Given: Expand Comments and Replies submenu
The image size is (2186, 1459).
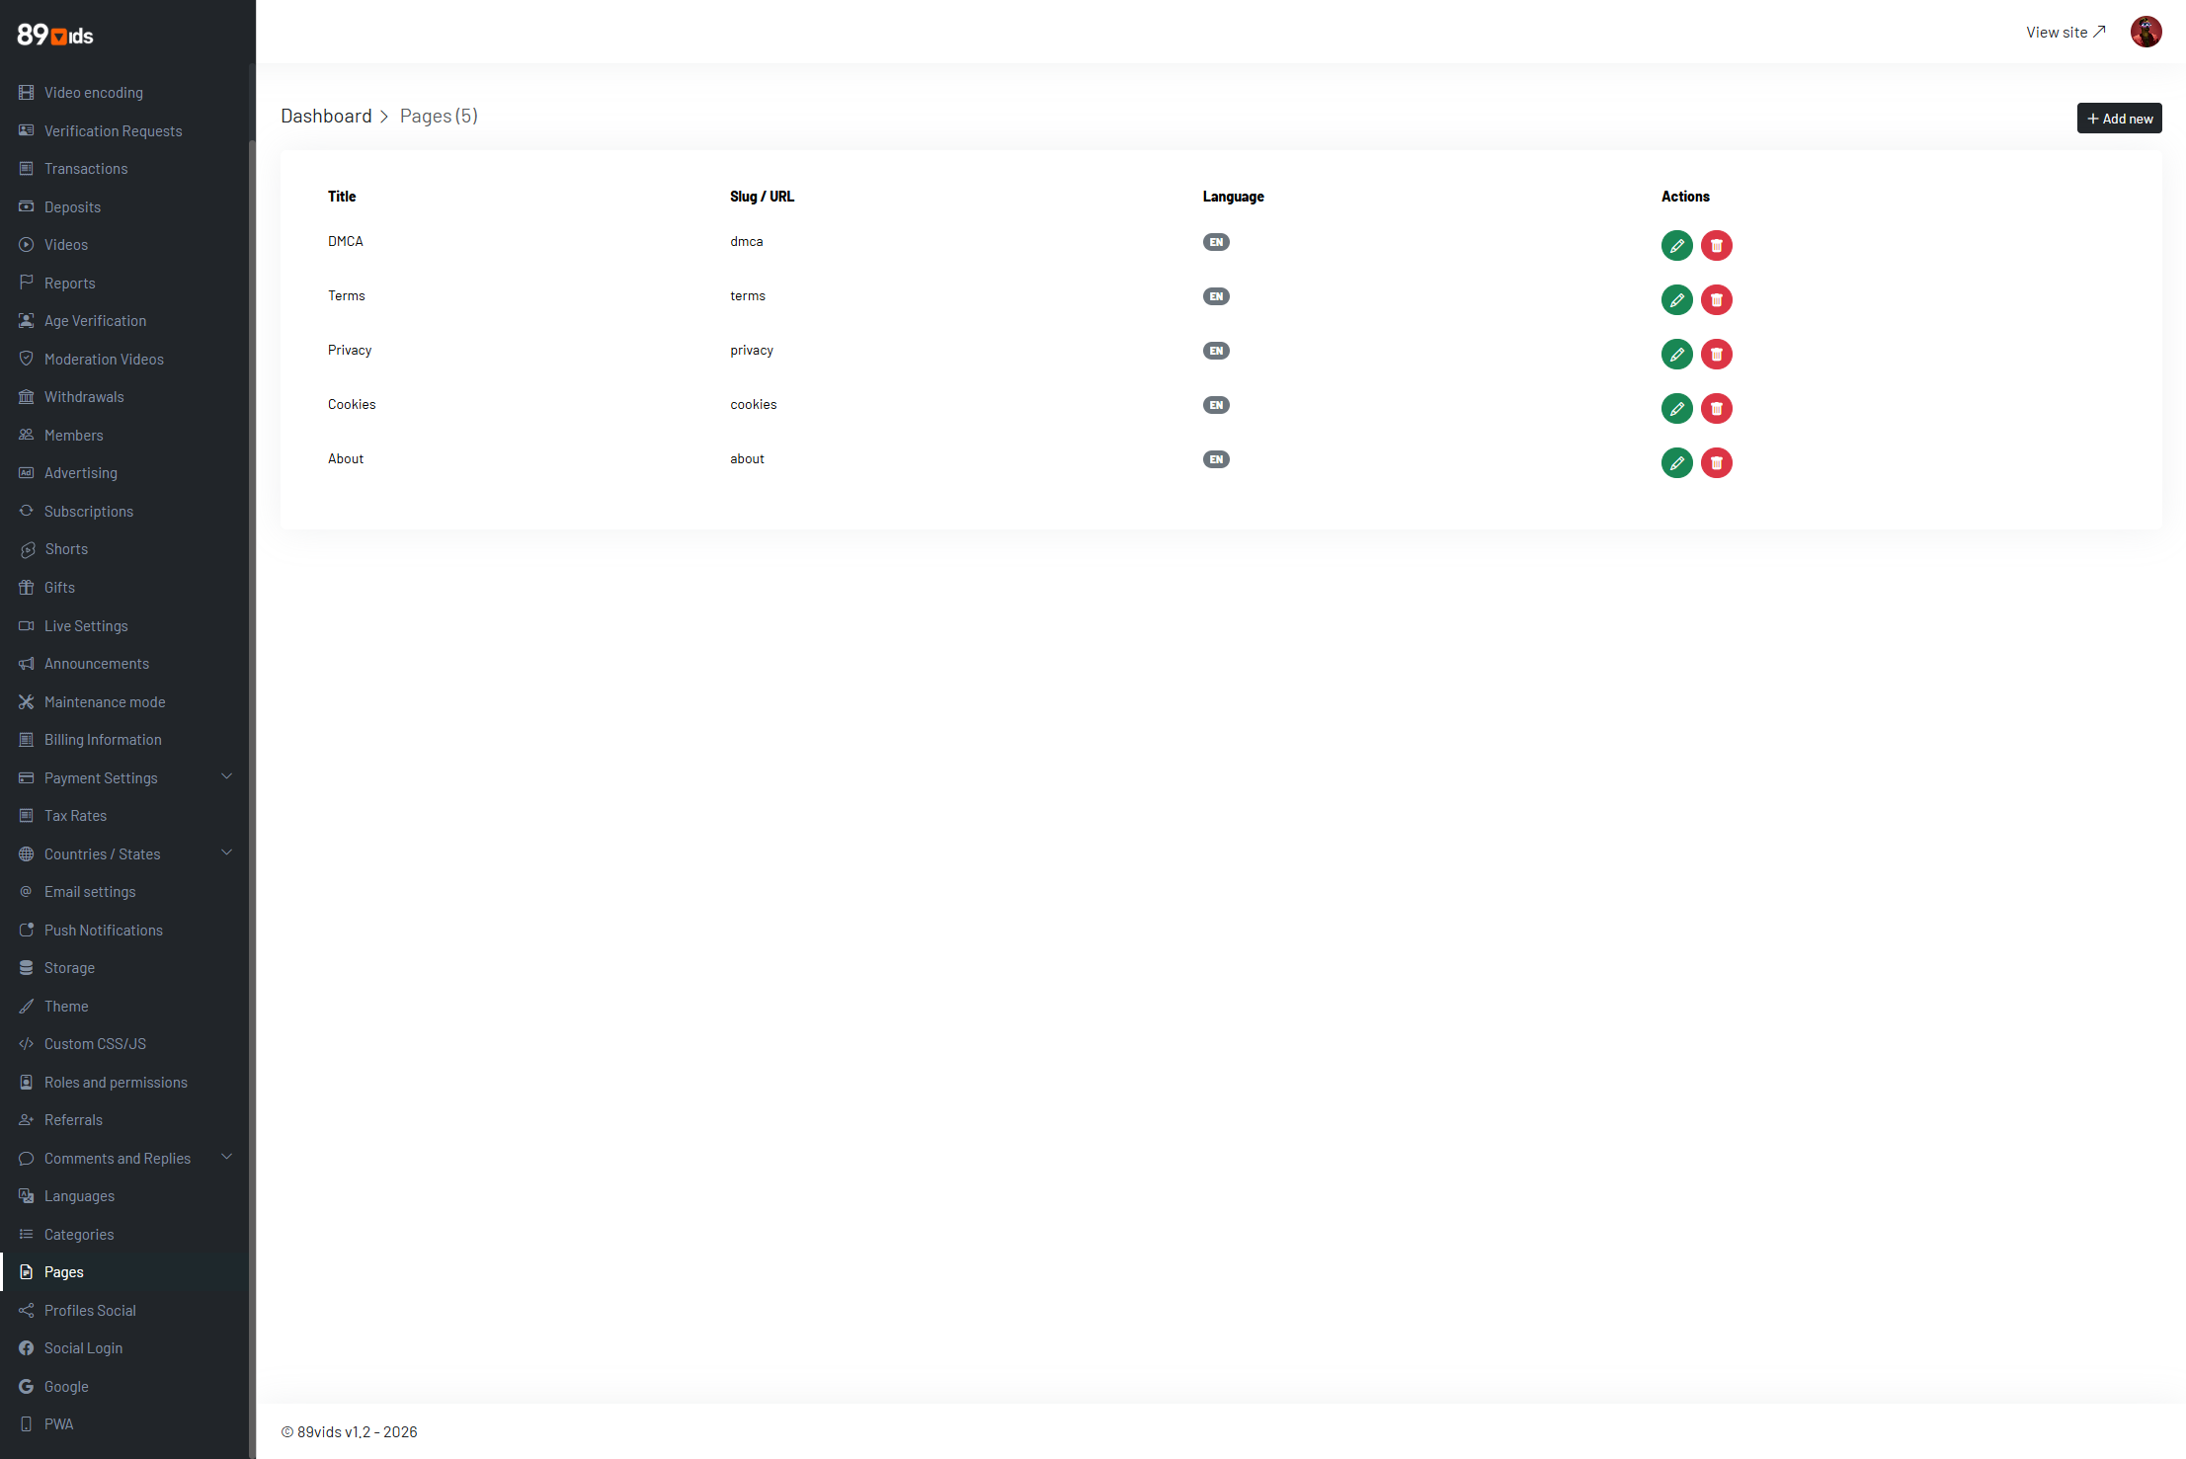Looking at the screenshot, I should [x=226, y=1158].
